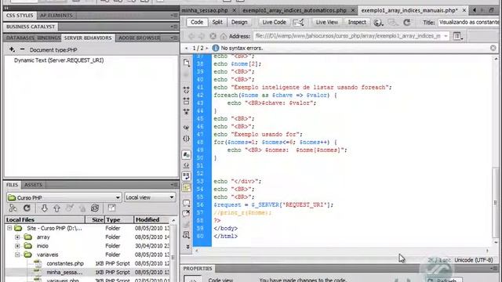Expand Files panel to show local and remote
502x282 pixels.
(x=111, y=208)
